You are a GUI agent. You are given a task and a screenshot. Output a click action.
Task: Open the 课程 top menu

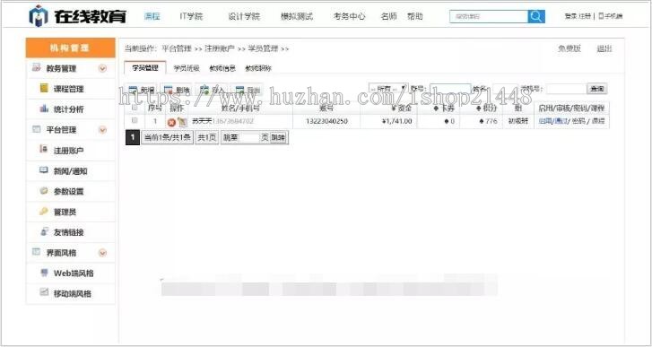click(152, 16)
